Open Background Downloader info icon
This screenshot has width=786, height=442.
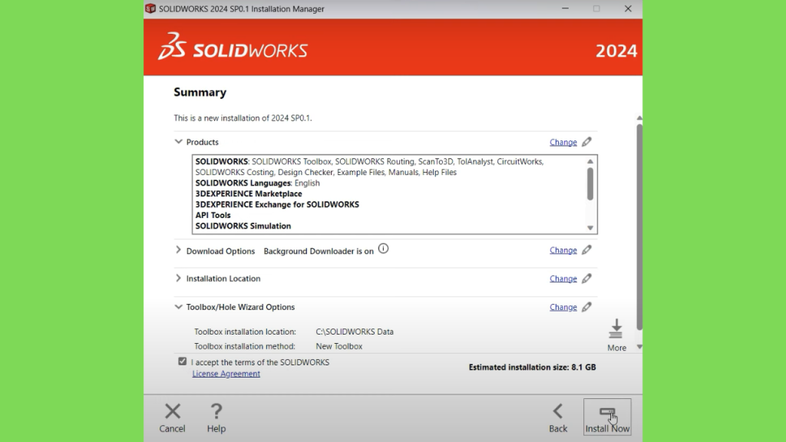click(384, 249)
